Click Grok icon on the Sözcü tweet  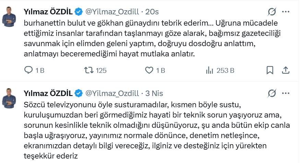click(x=272, y=93)
